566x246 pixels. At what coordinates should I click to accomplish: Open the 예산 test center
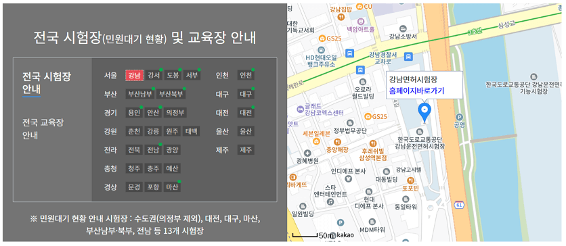coord(172,168)
